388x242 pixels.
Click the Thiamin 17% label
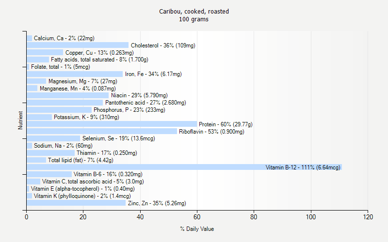(x=107, y=153)
